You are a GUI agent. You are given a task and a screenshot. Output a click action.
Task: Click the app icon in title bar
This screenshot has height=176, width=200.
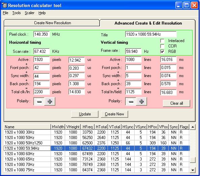click(x=4, y=5)
